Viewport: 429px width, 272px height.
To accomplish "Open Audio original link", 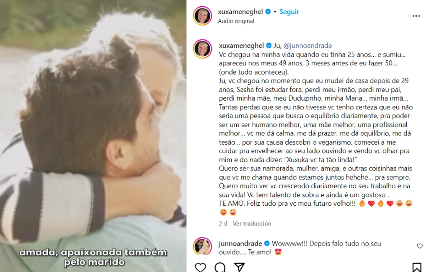I will click(x=236, y=21).
